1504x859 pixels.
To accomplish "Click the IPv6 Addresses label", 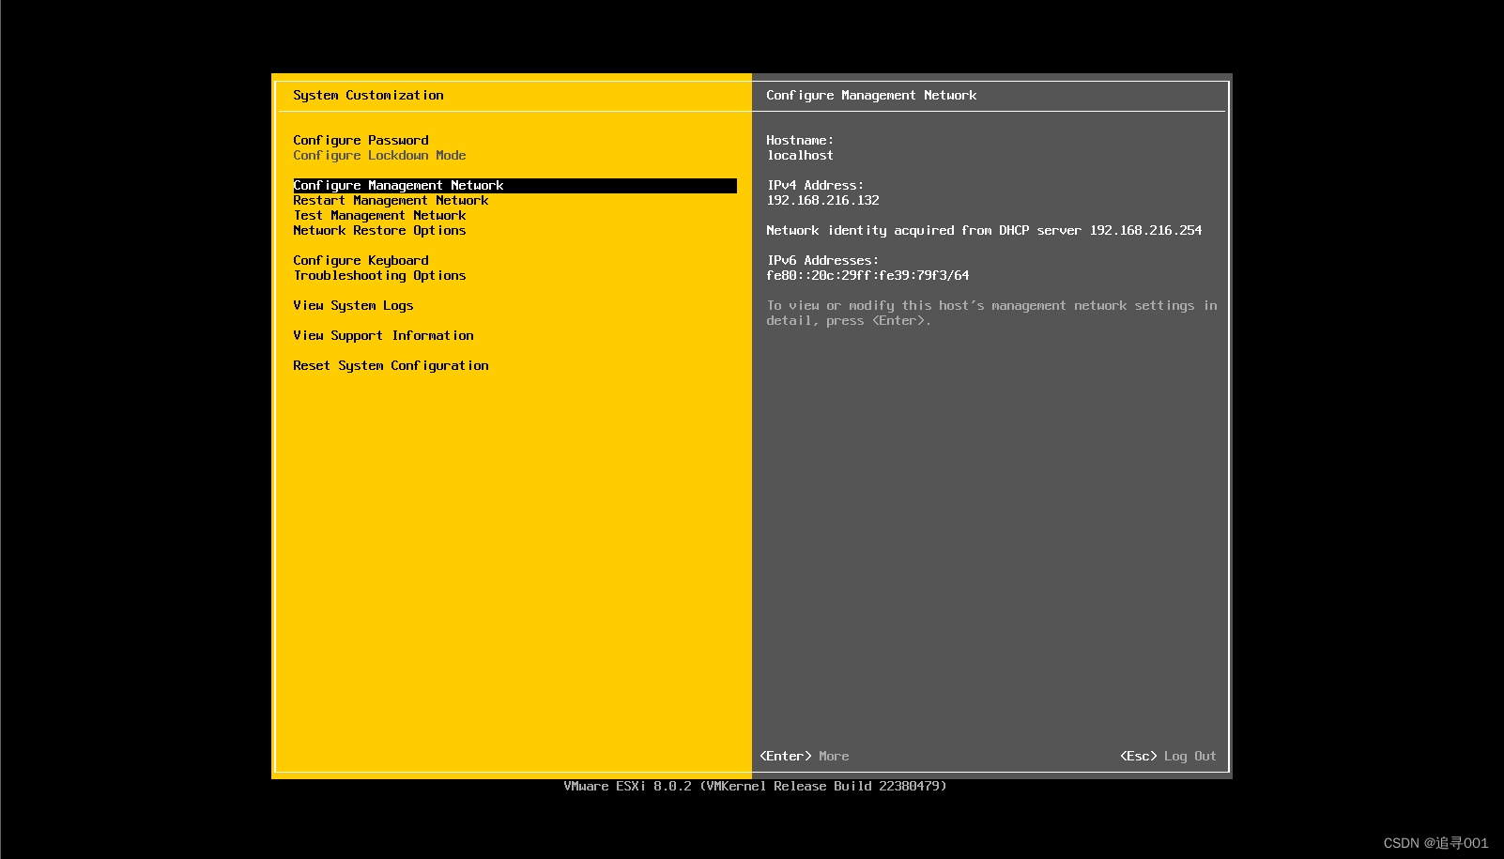I will click(822, 261).
